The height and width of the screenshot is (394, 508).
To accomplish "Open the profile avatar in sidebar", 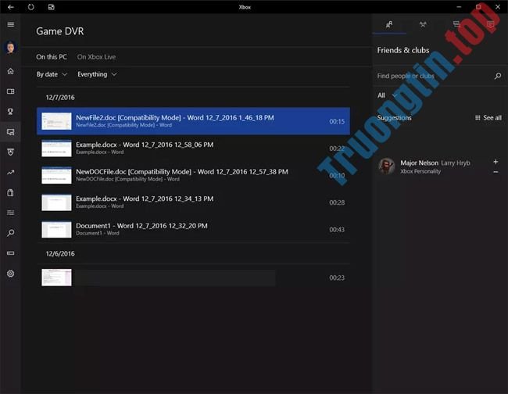I will tap(11, 48).
